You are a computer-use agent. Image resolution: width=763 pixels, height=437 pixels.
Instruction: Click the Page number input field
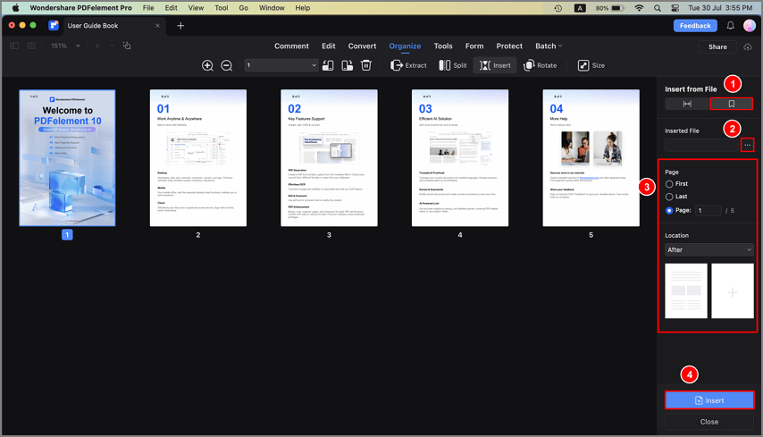point(708,210)
